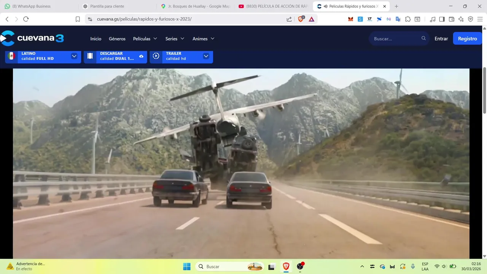Click the Mexico flag icon on LATINO
The image size is (487, 274).
point(11,56)
